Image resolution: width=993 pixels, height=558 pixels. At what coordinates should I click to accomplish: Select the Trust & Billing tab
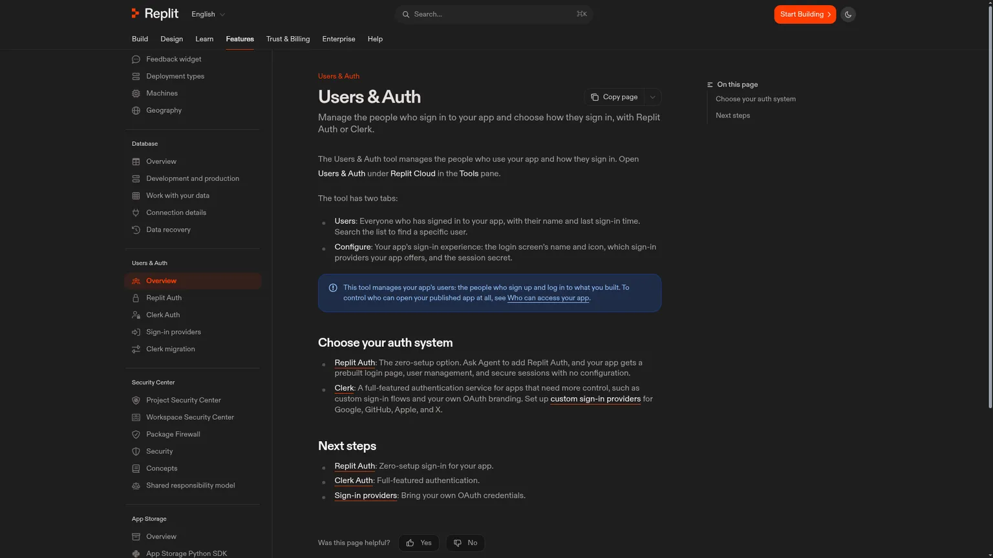point(288,39)
